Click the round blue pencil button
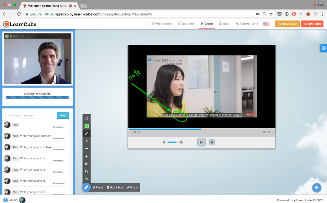The image size is (327, 203). tap(86, 187)
